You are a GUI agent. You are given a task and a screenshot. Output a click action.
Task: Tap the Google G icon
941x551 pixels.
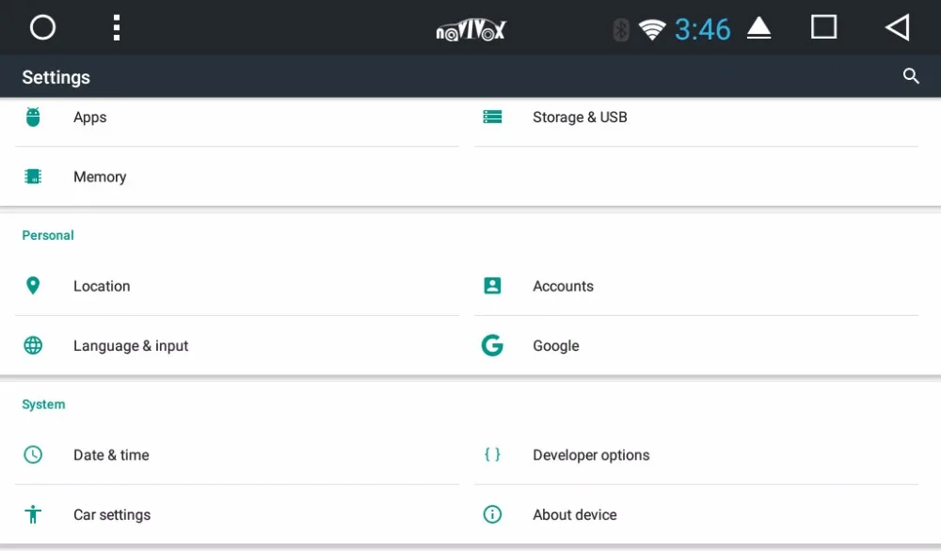coord(492,345)
